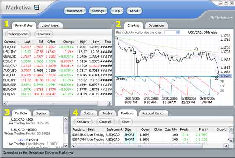Click the Marketiva chart logo icon
235x158 pixels.
[37, 7]
